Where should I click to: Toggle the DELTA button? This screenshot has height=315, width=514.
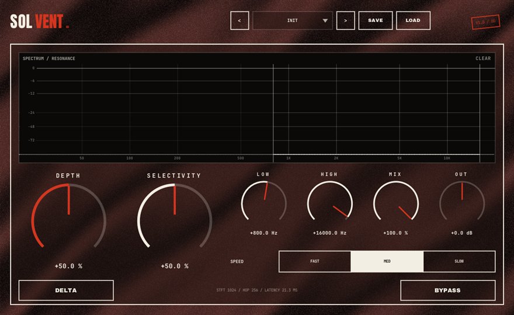pyautogui.click(x=66, y=290)
